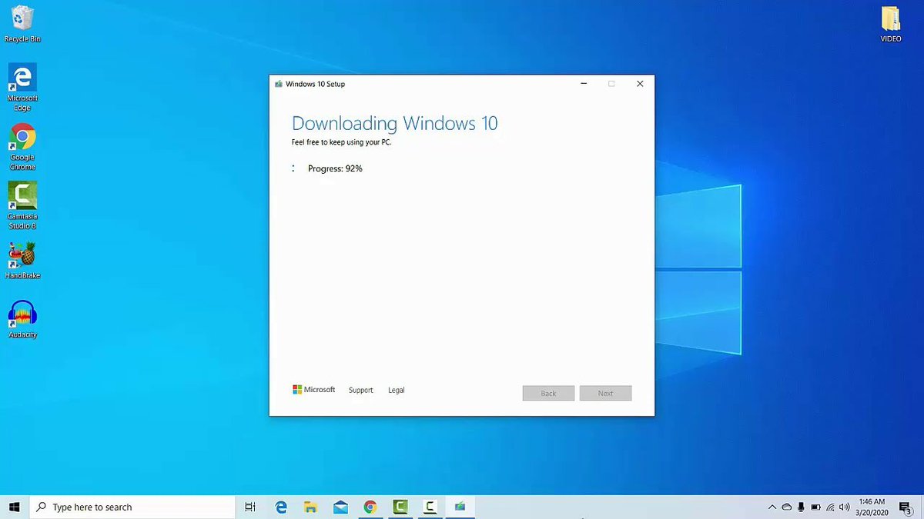Click the Downloading Windows 10 heading

coord(395,123)
